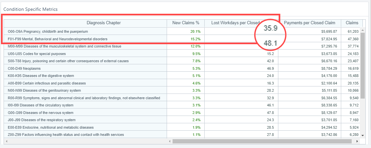Viewport: 371px width, 148px height.
Task: Click left arrow of diagnosis column scrollbar
Action: 7,141
